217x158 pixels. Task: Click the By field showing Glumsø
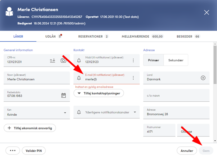click(193, 130)
